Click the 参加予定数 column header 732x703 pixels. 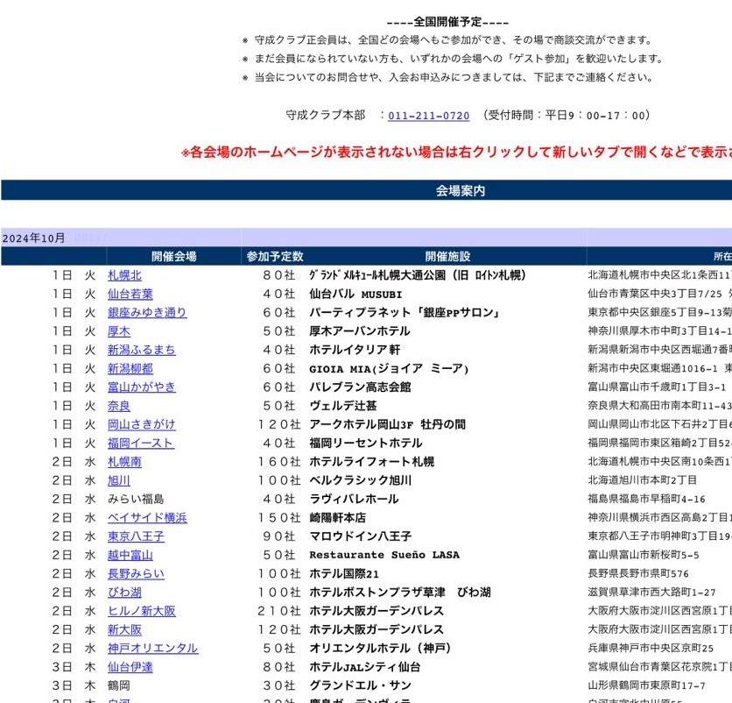275,256
